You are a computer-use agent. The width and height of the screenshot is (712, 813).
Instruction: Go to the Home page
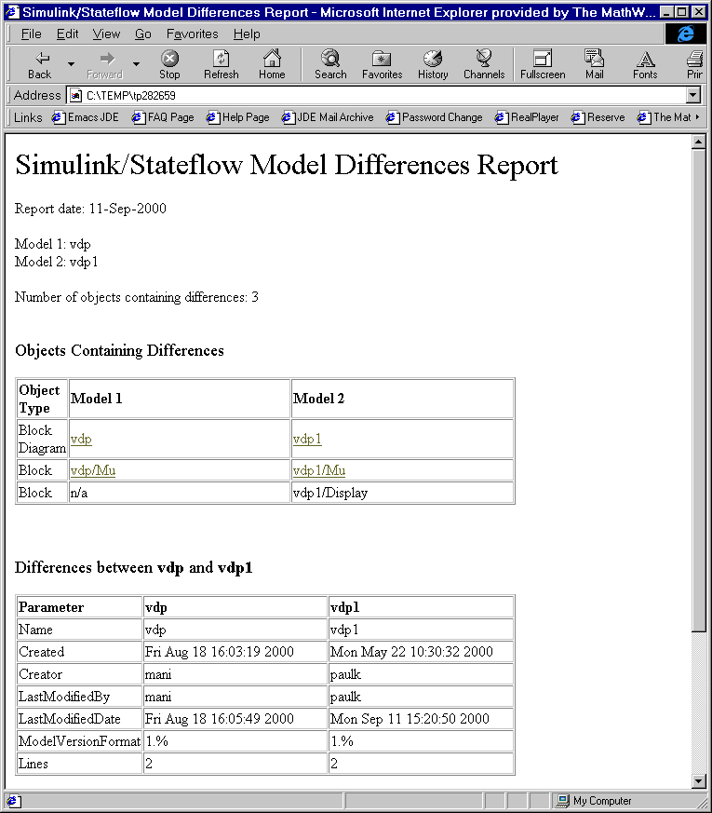(x=272, y=65)
